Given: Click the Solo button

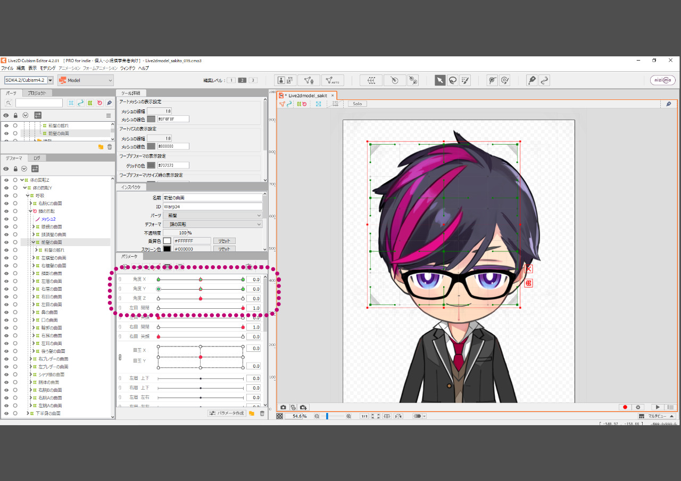Looking at the screenshot, I should tap(357, 104).
